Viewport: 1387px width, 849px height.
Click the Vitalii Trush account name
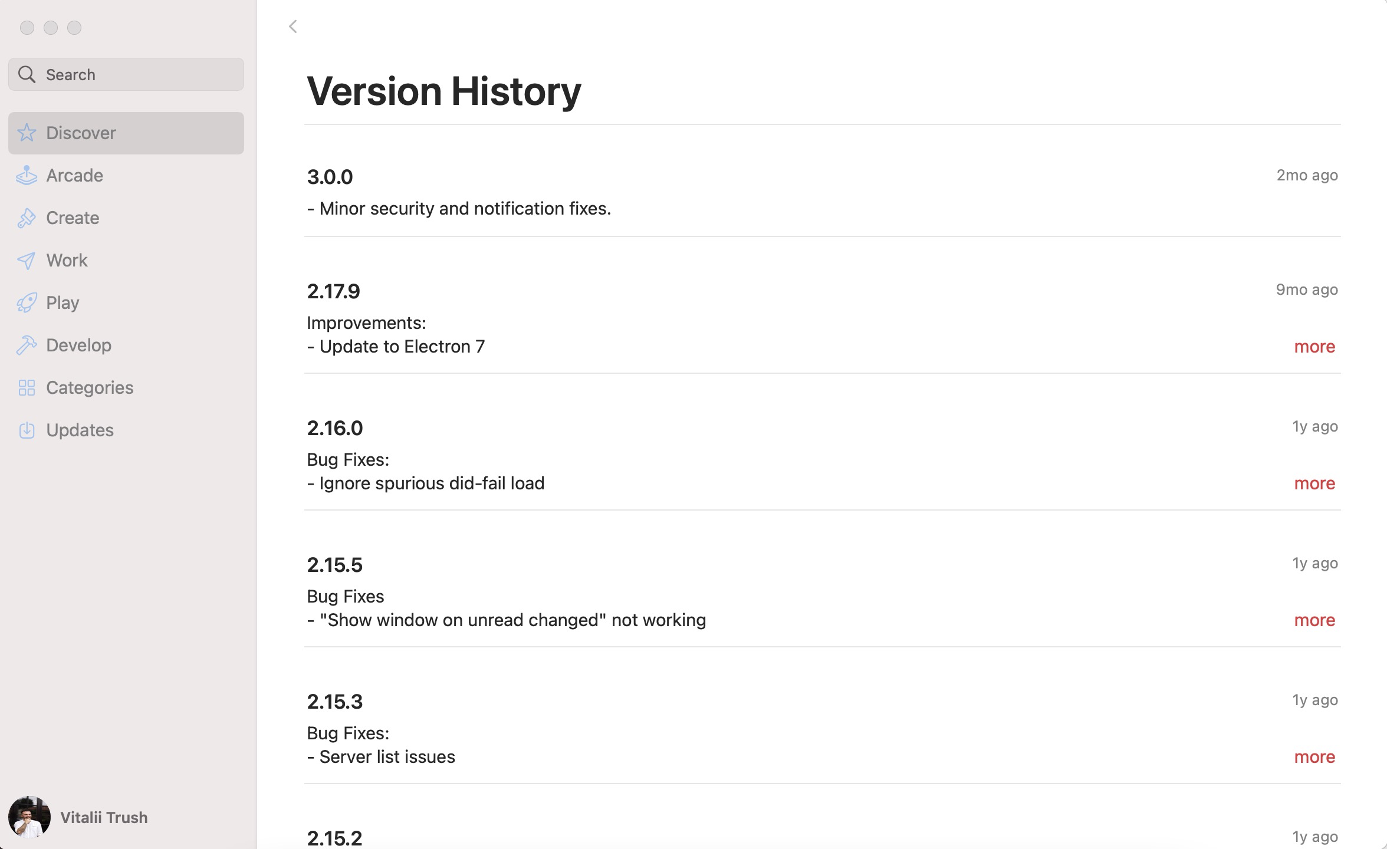coord(104,817)
